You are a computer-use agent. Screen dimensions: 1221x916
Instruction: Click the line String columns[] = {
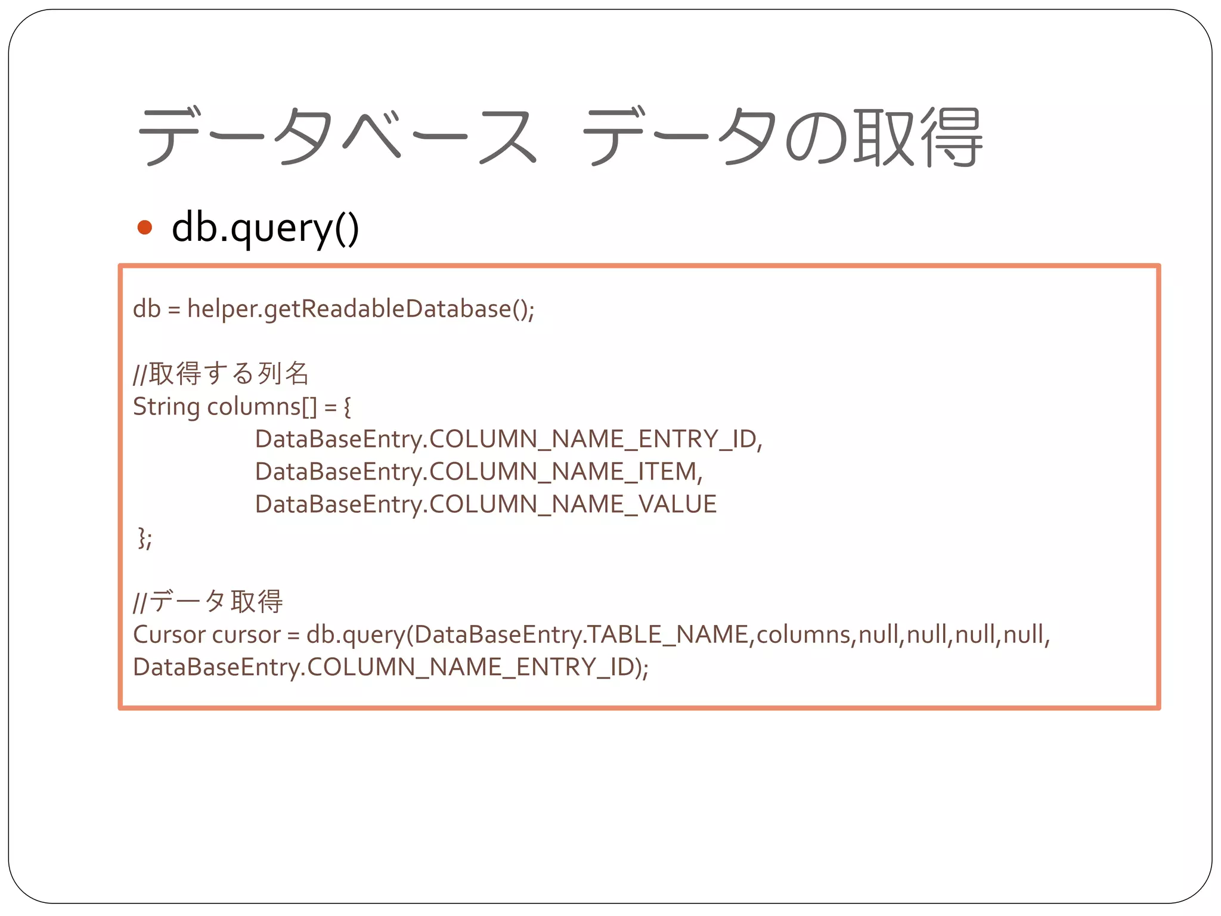pyautogui.click(x=242, y=407)
